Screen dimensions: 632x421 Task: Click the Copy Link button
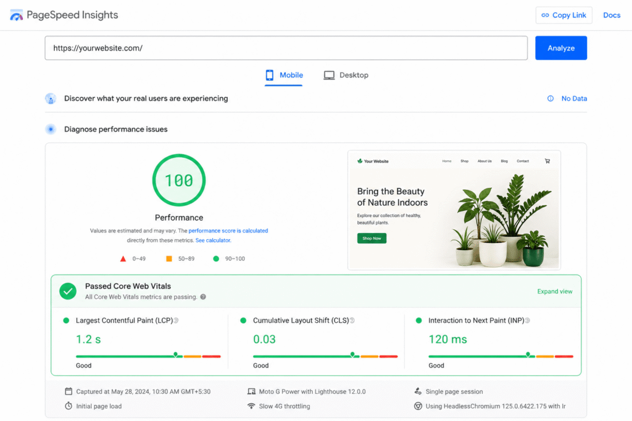pyautogui.click(x=563, y=15)
